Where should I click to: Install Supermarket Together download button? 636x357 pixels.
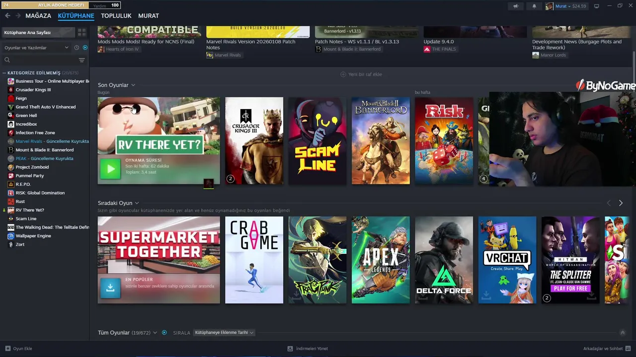[x=110, y=288]
